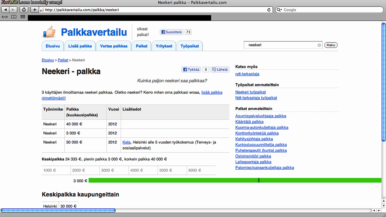The image size is (386, 217).
Task: Click the plus add bookmark button
Action: click(35, 10)
